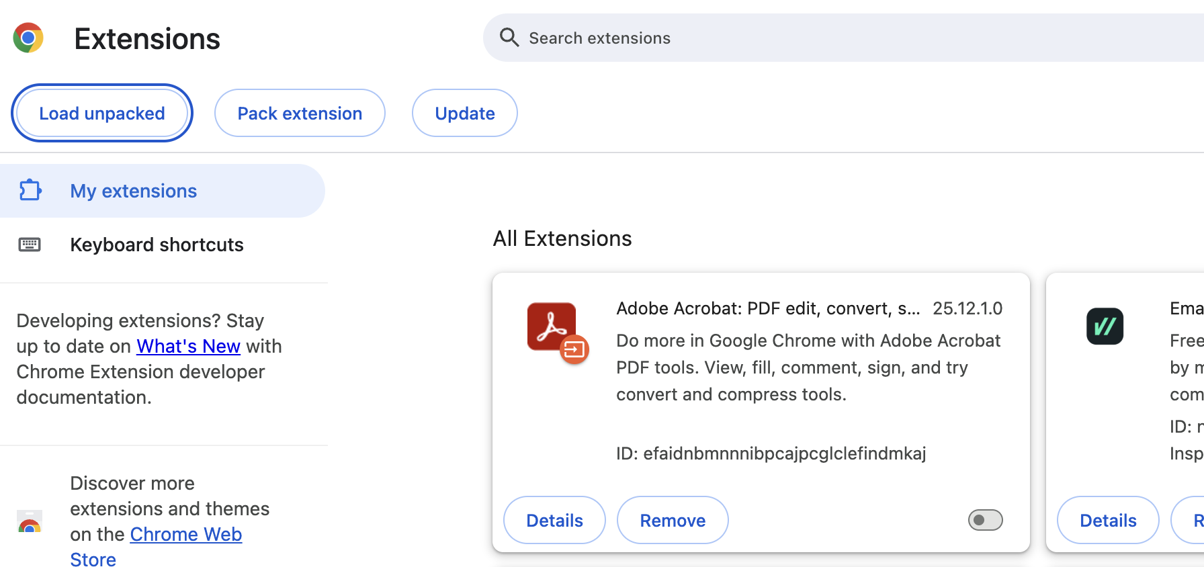
Task: Click the Keyboard shortcuts keyboard icon
Action: 30,245
